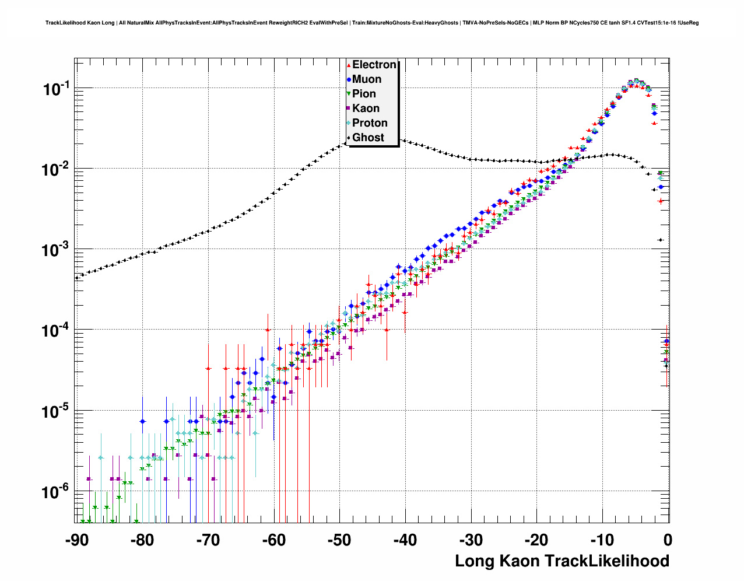The image size is (744, 581).
Task: Click the -20 x-axis tick label
Action: [x=536, y=540]
